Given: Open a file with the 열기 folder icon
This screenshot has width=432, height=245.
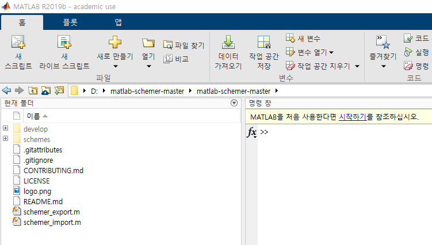Looking at the screenshot, I should (x=148, y=43).
